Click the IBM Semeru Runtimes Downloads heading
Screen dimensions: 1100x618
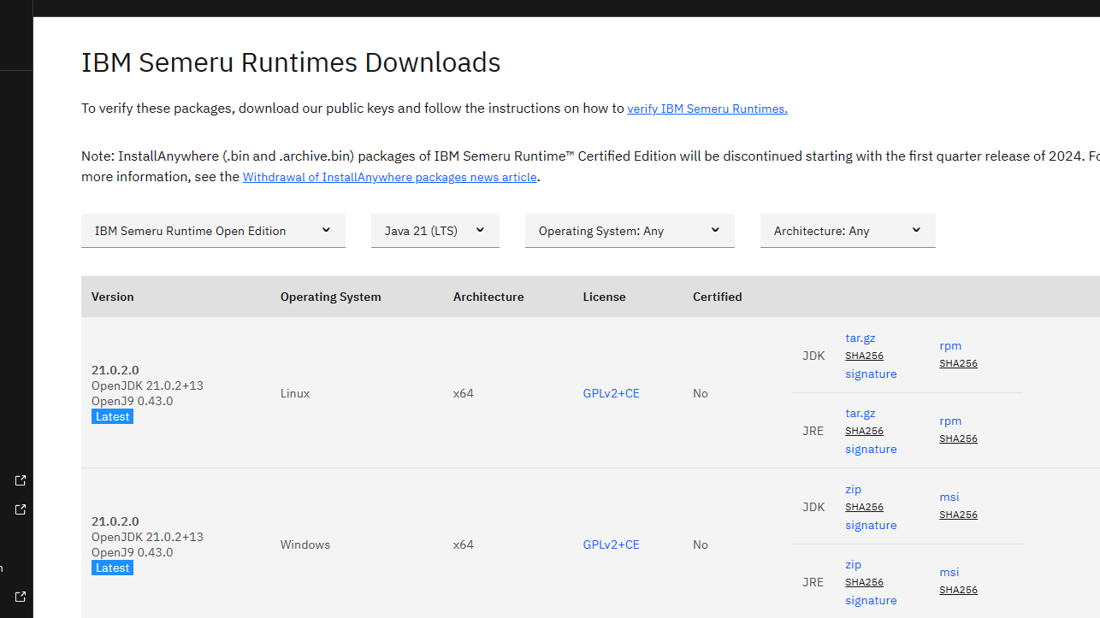pos(291,62)
